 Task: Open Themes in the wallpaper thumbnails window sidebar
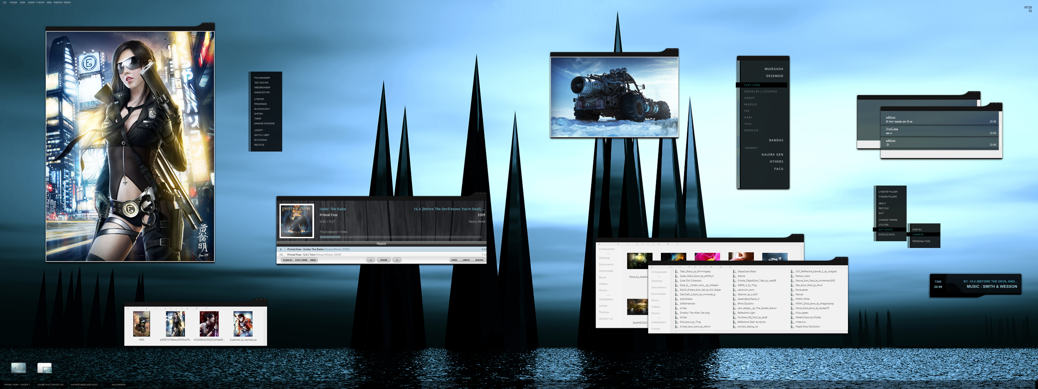(604, 313)
